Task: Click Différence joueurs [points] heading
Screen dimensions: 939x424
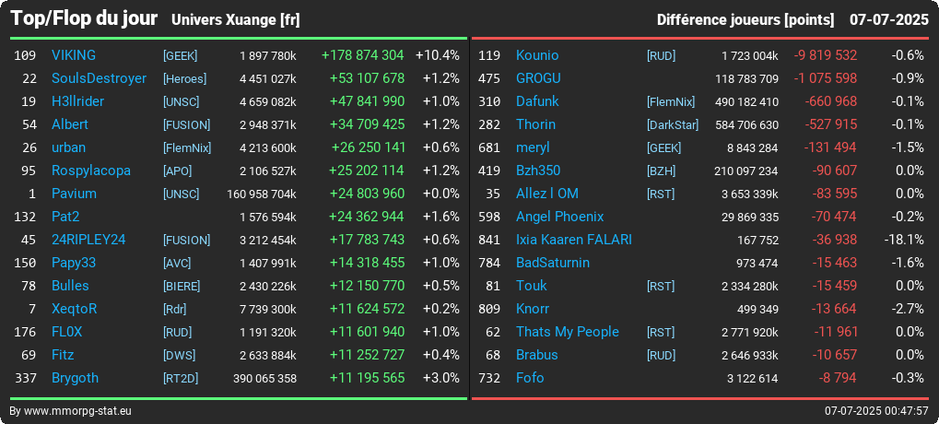Action: point(745,19)
